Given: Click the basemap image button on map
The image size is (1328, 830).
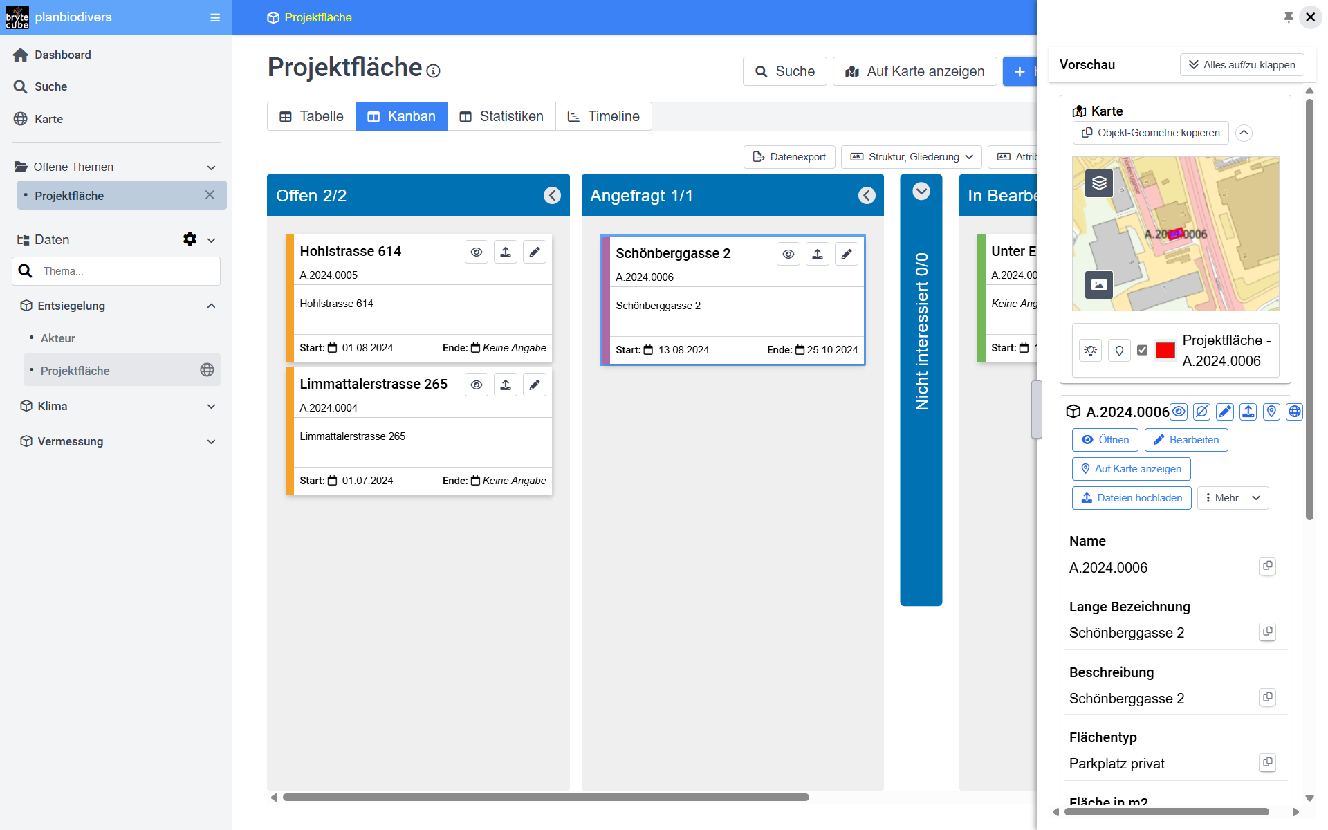Looking at the screenshot, I should [1099, 284].
